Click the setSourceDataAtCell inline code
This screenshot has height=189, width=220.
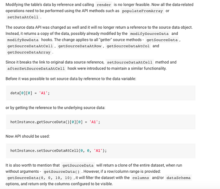[130, 62]
